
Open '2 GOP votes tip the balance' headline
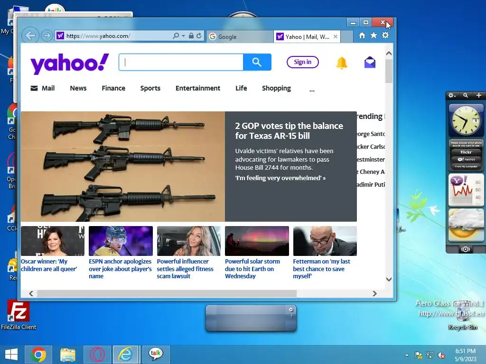pos(289,131)
